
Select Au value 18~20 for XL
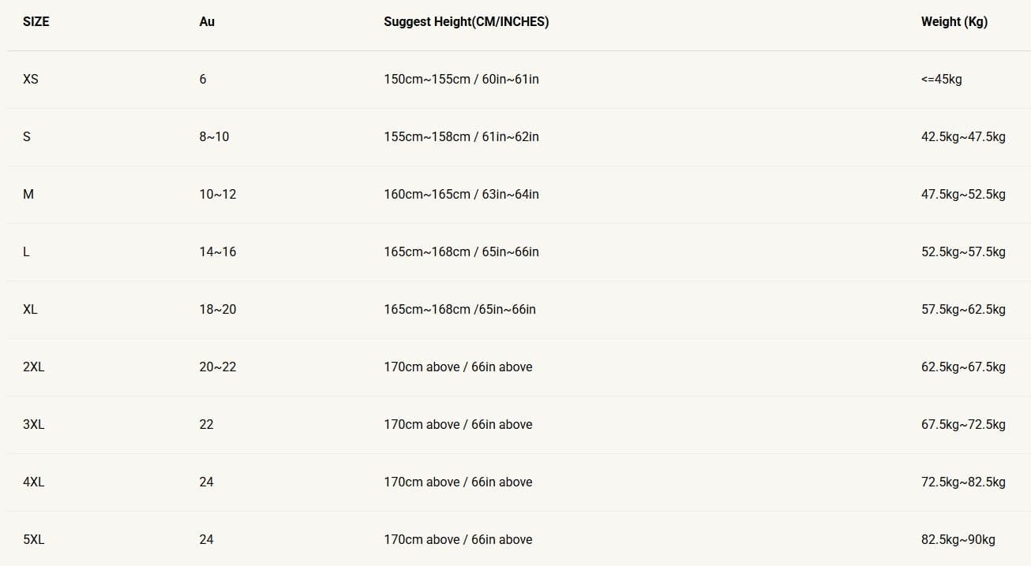(217, 309)
